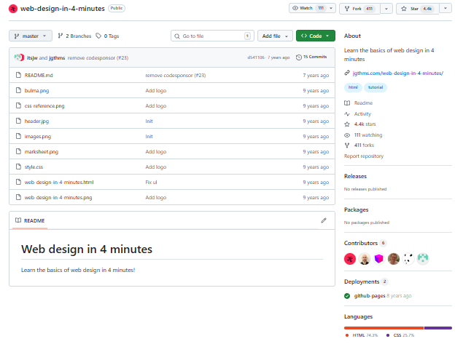Open jgthms.com/web-design-in-4-minutes link
Image resolution: width=463 pixels, height=352 pixels.
point(398,73)
